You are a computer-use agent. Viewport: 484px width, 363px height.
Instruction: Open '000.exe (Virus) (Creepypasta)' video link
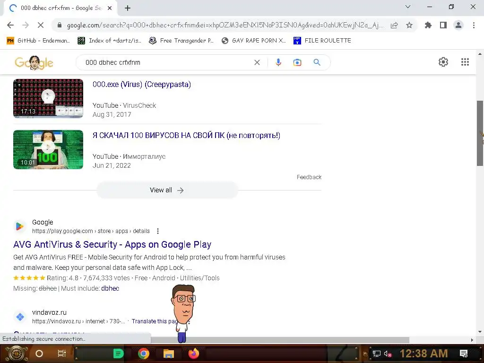click(x=142, y=84)
